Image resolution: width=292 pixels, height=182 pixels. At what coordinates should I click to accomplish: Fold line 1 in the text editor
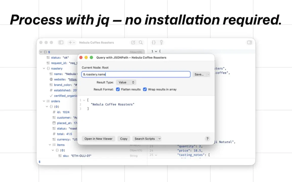click(x=156, y=51)
